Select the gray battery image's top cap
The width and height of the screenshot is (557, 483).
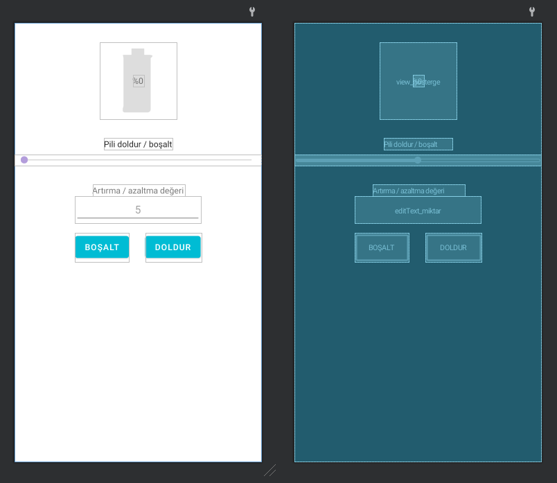coord(138,52)
